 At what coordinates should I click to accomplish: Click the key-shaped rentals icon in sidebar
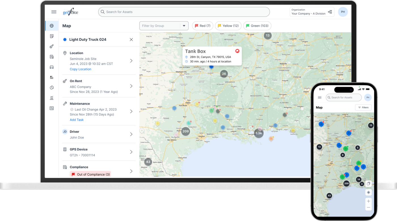point(52,46)
